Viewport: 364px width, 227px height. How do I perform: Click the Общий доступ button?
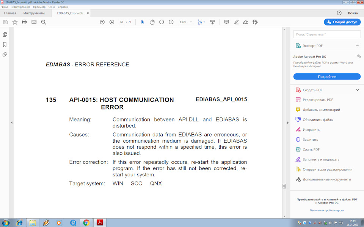pos(342,22)
